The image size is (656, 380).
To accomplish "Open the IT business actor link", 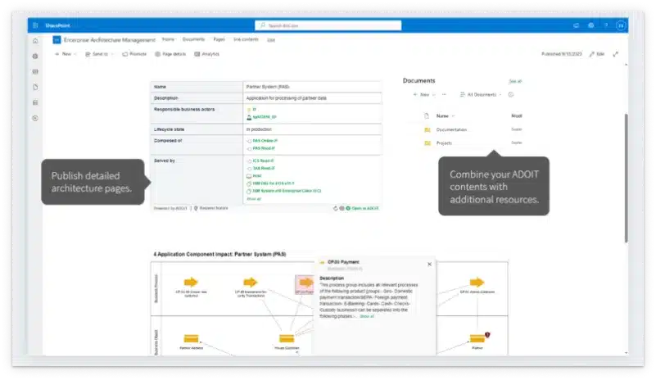I will 254,110.
